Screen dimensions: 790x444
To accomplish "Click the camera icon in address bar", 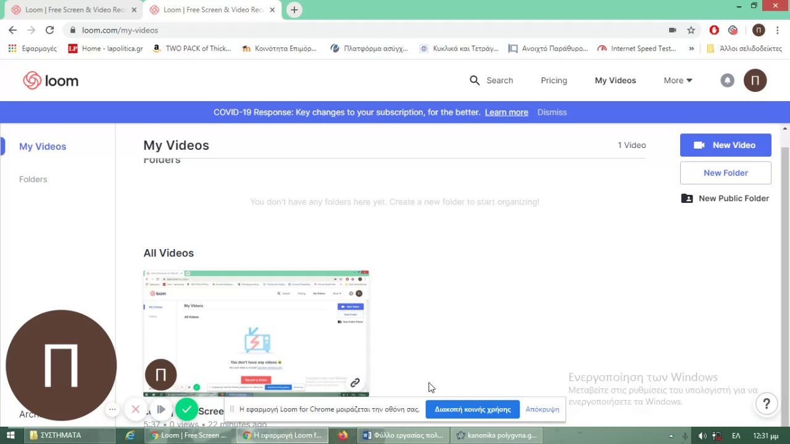I will click(x=673, y=30).
